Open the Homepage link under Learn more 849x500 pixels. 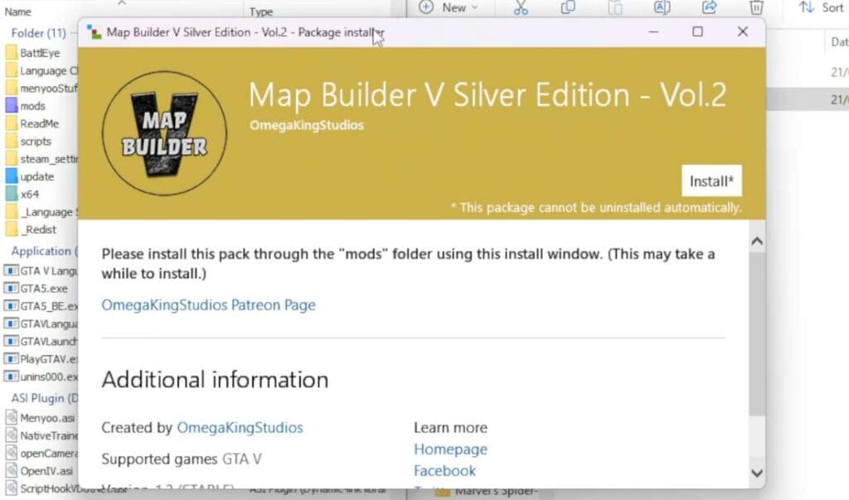click(x=449, y=449)
